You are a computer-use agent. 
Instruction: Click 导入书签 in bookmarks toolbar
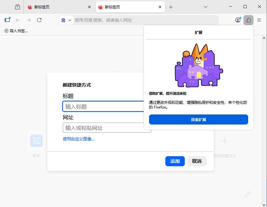pyautogui.click(x=16, y=31)
